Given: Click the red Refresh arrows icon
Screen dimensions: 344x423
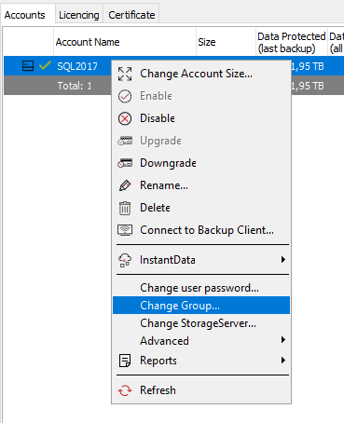Looking at the screenshot, I should [x=125, y=390].
